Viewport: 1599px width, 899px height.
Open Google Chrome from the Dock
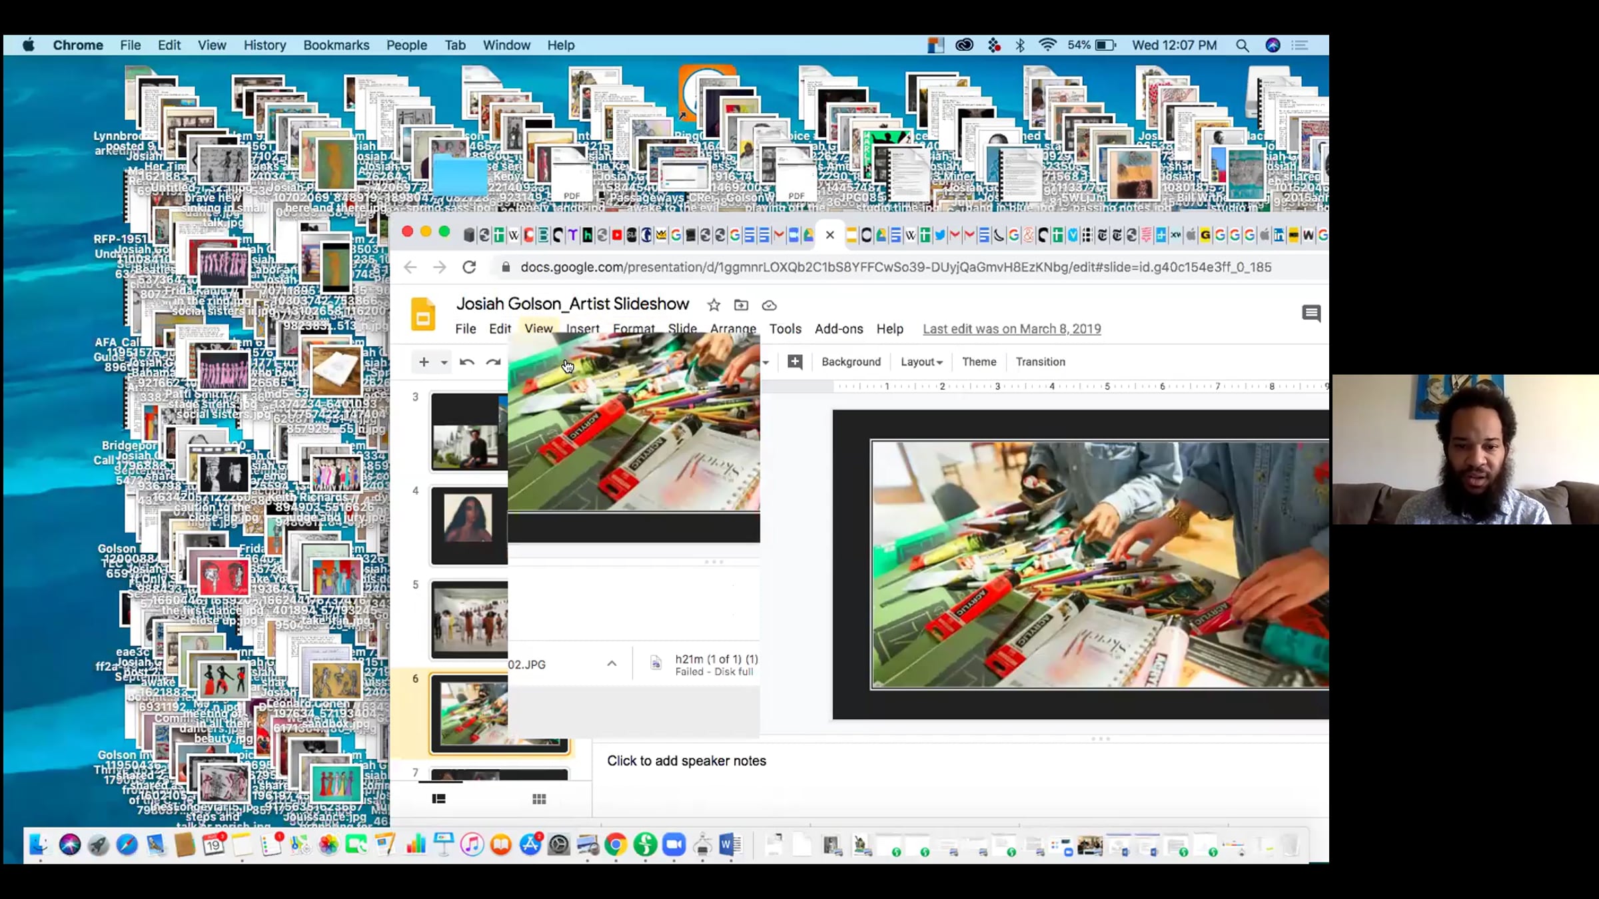616,845
